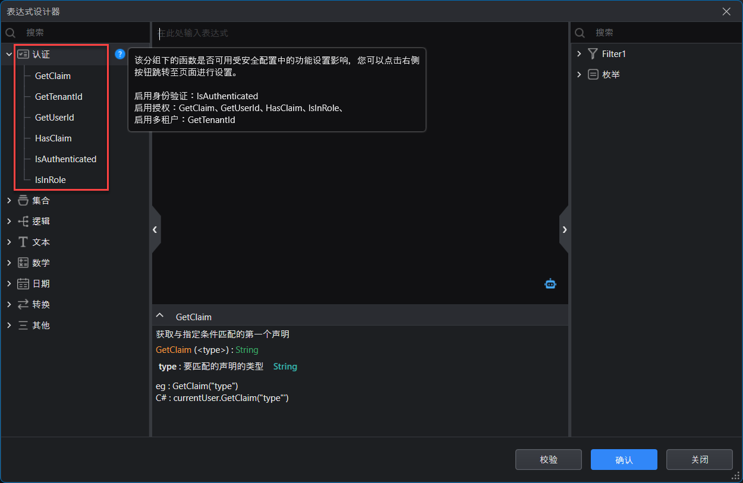Hide the left function panel with arrow
The height and width of the screenshot is (483, 743).
(x=155, y=229)
